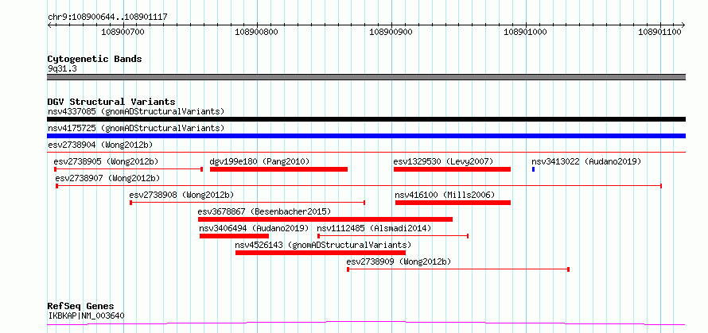Select the magenta IKBKAP gene line
This screenshot has height=333, width=708.
366,323
